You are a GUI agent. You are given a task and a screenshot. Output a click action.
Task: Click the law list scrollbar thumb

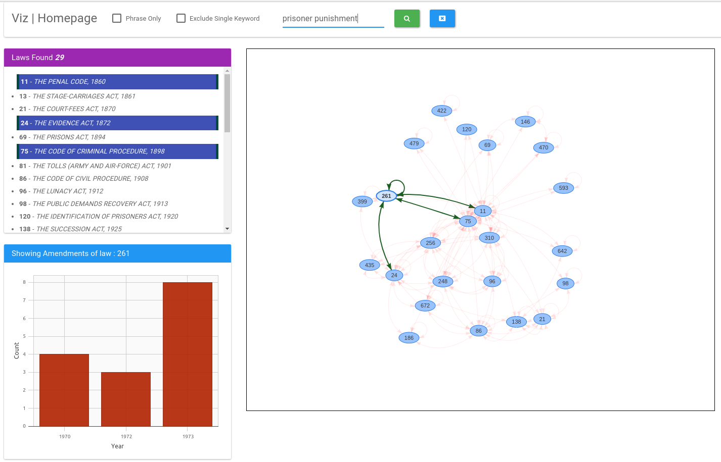(228, 103)
